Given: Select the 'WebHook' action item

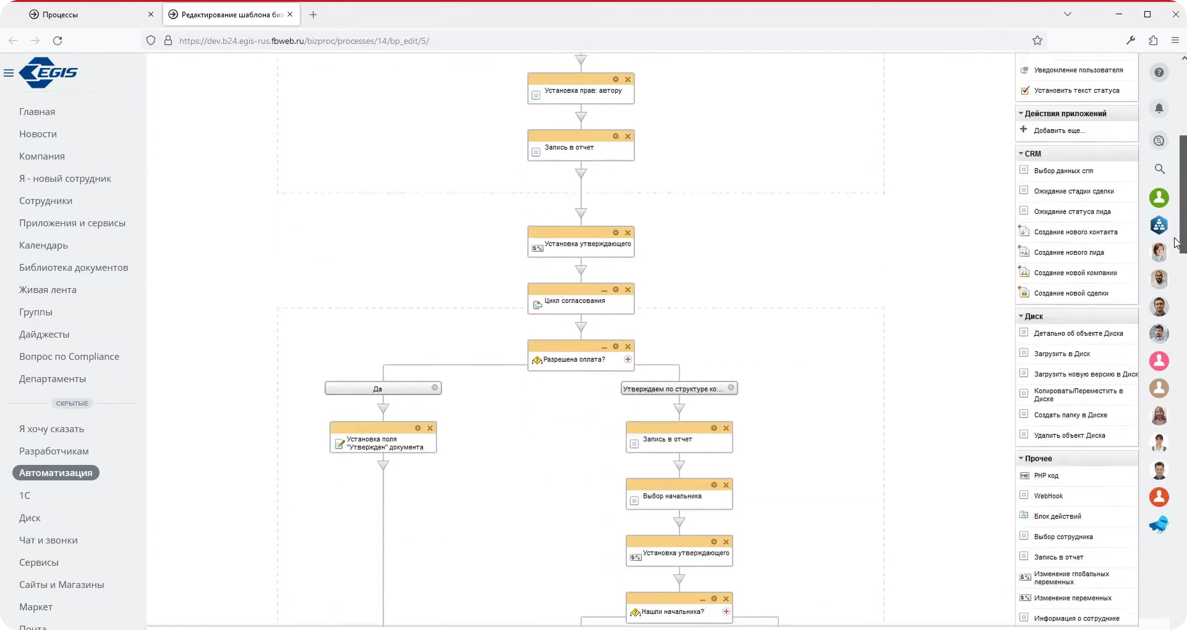Looking at the screenshot, I should [x=1048, y=496].
